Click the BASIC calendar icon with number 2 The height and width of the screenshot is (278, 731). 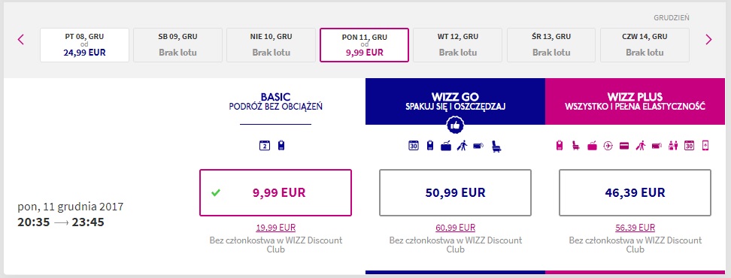pos(264,146)
